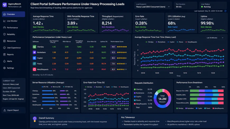
Task: Click Clientjoy's 9.6 performance score badge
Action: pos(113,47)
